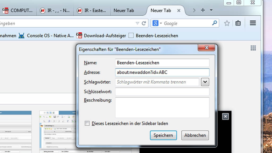The width and height of the screenshot is (272, 153).
Task: Open the Download-Aufsteiger bookmark favicon
Action: coord(79,35)
